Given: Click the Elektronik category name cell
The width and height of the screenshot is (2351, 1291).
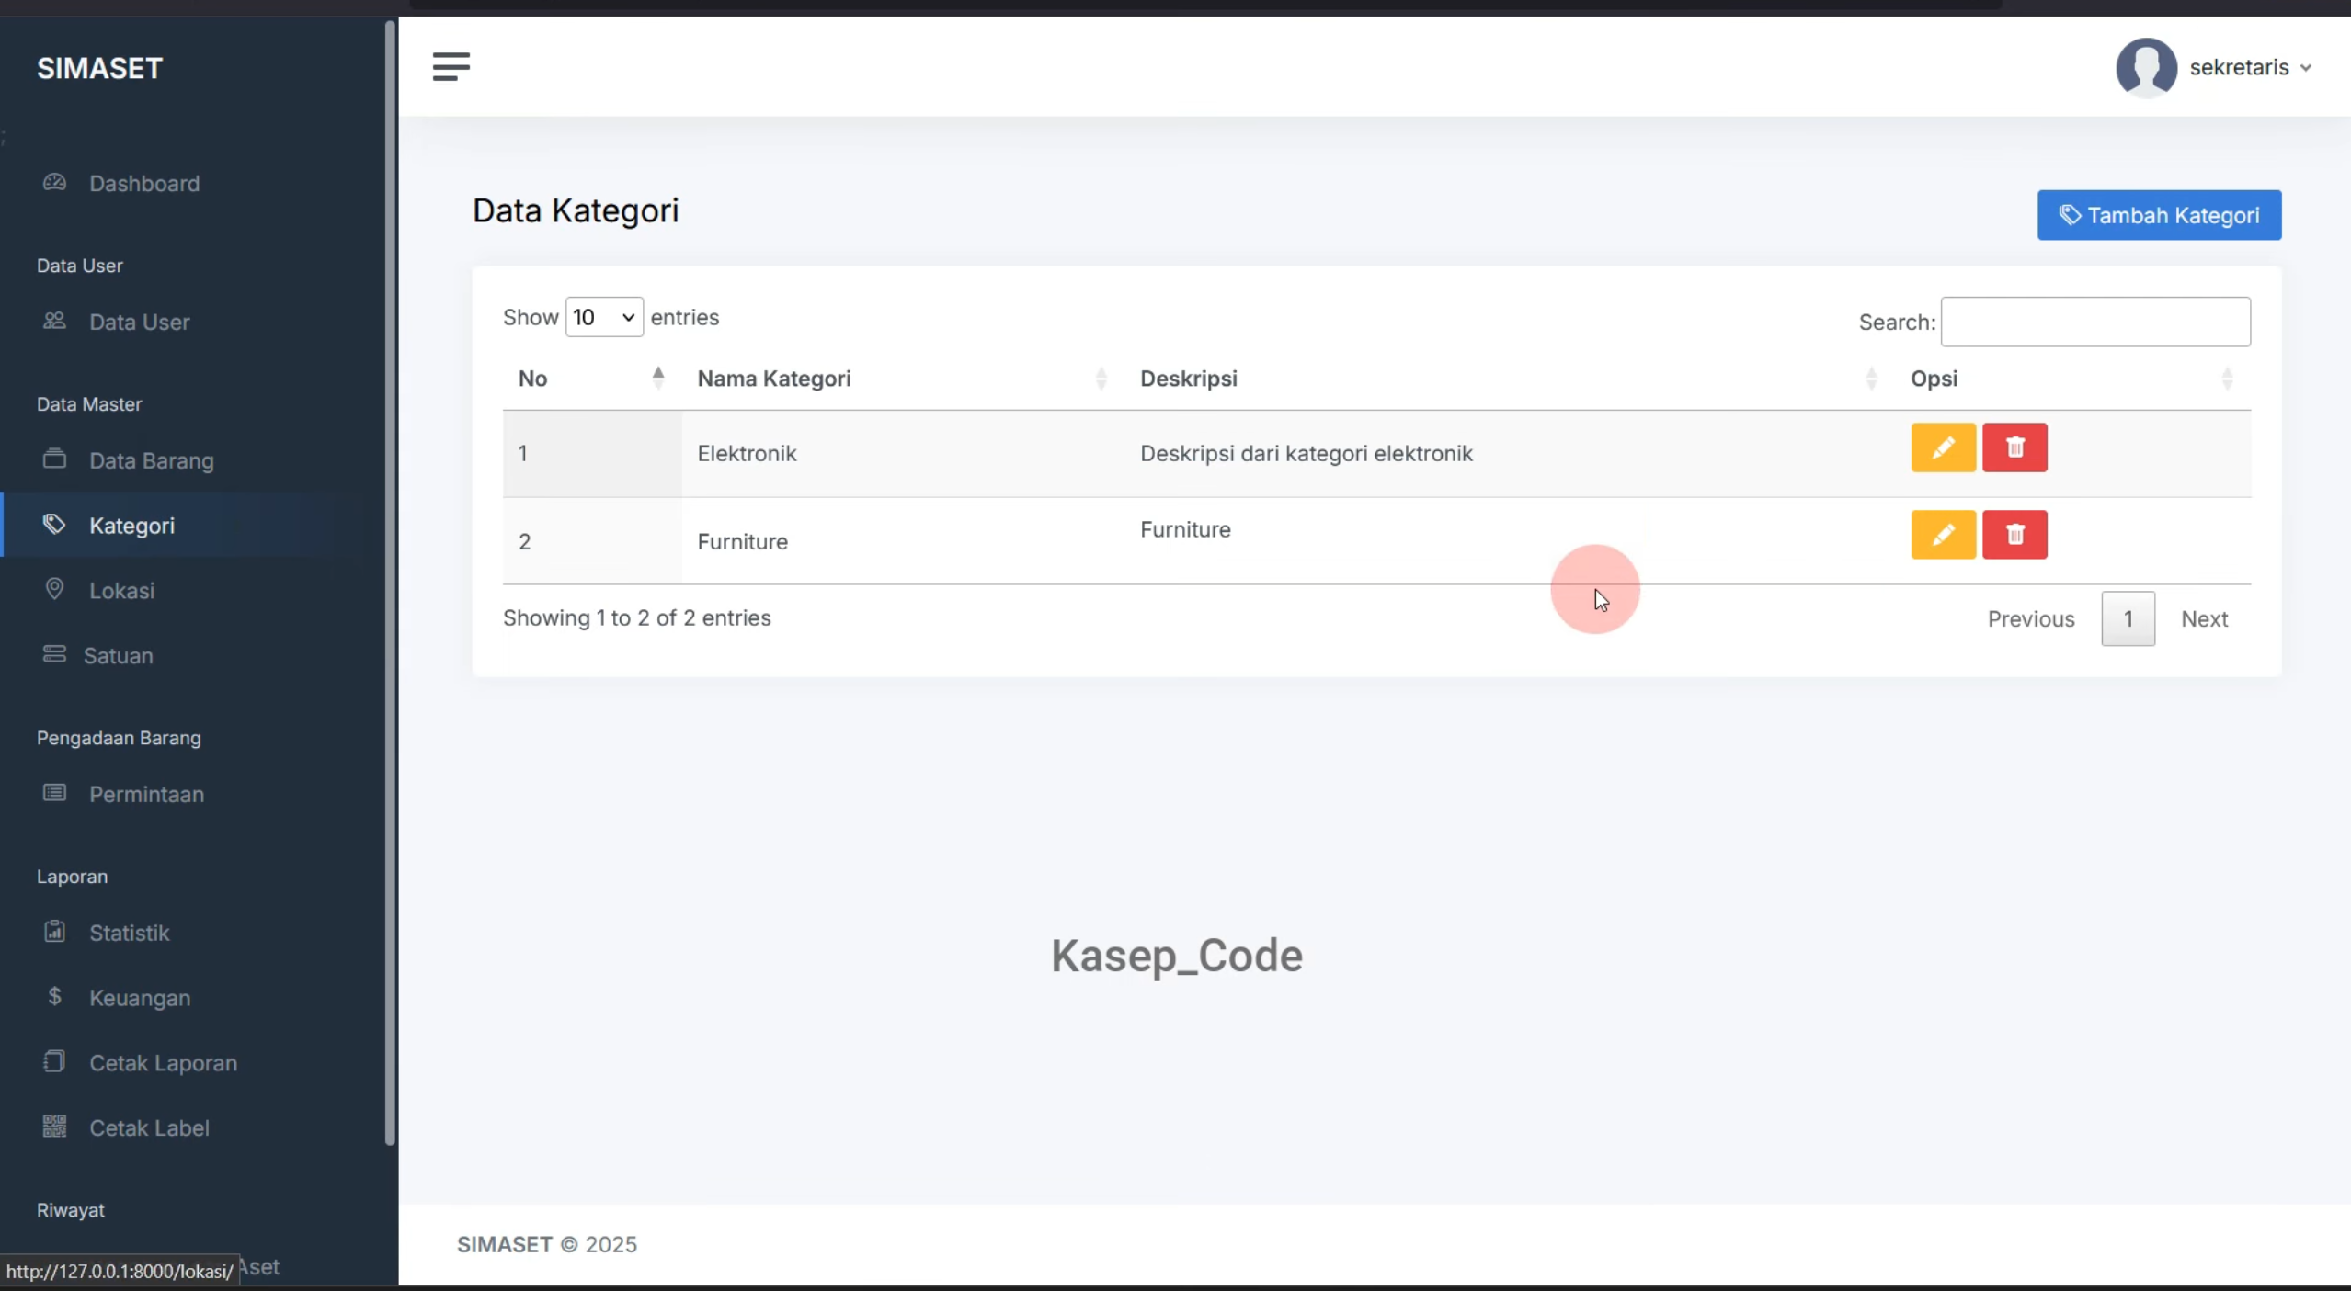Looking at the screenshot, I should (902, 453).
